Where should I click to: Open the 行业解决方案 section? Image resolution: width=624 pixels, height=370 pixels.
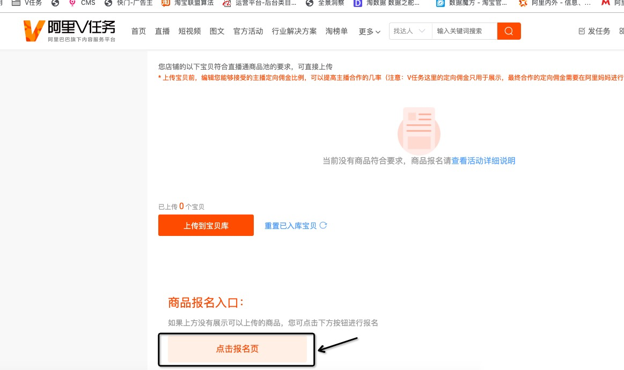pyautogui.click(x=294, y=31)
